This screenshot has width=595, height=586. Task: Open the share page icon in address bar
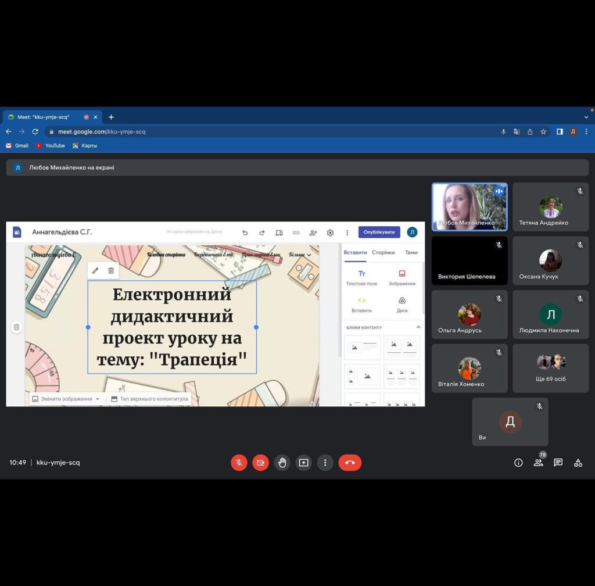pyautogui.click(x=530, y=132)
